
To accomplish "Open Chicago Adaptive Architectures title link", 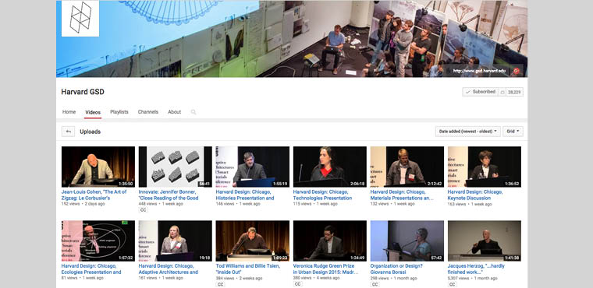I will tap(169, 269).
